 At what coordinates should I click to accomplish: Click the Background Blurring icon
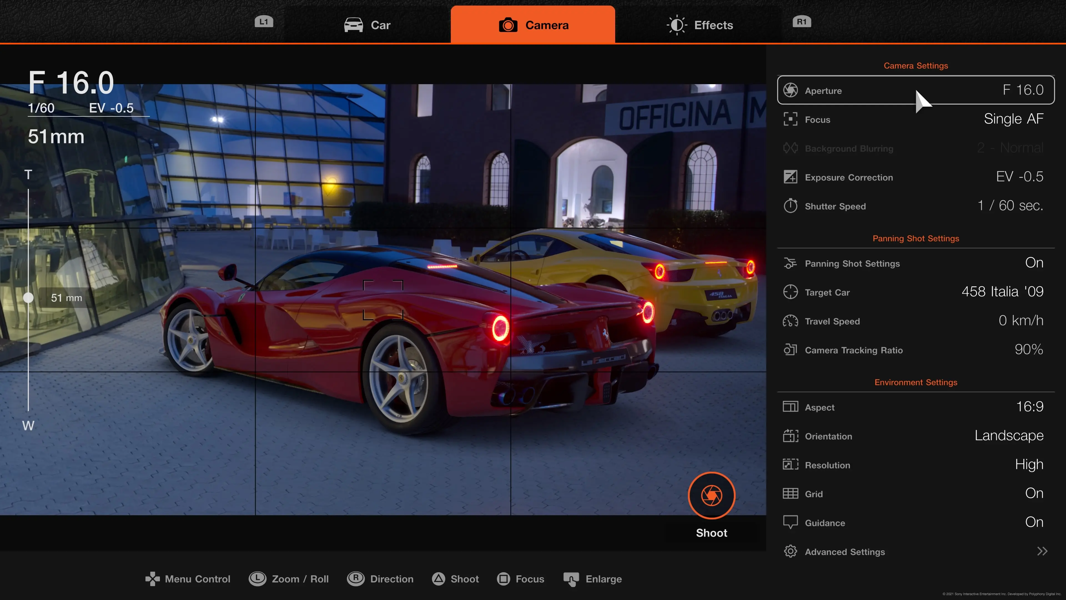(790, 148)
